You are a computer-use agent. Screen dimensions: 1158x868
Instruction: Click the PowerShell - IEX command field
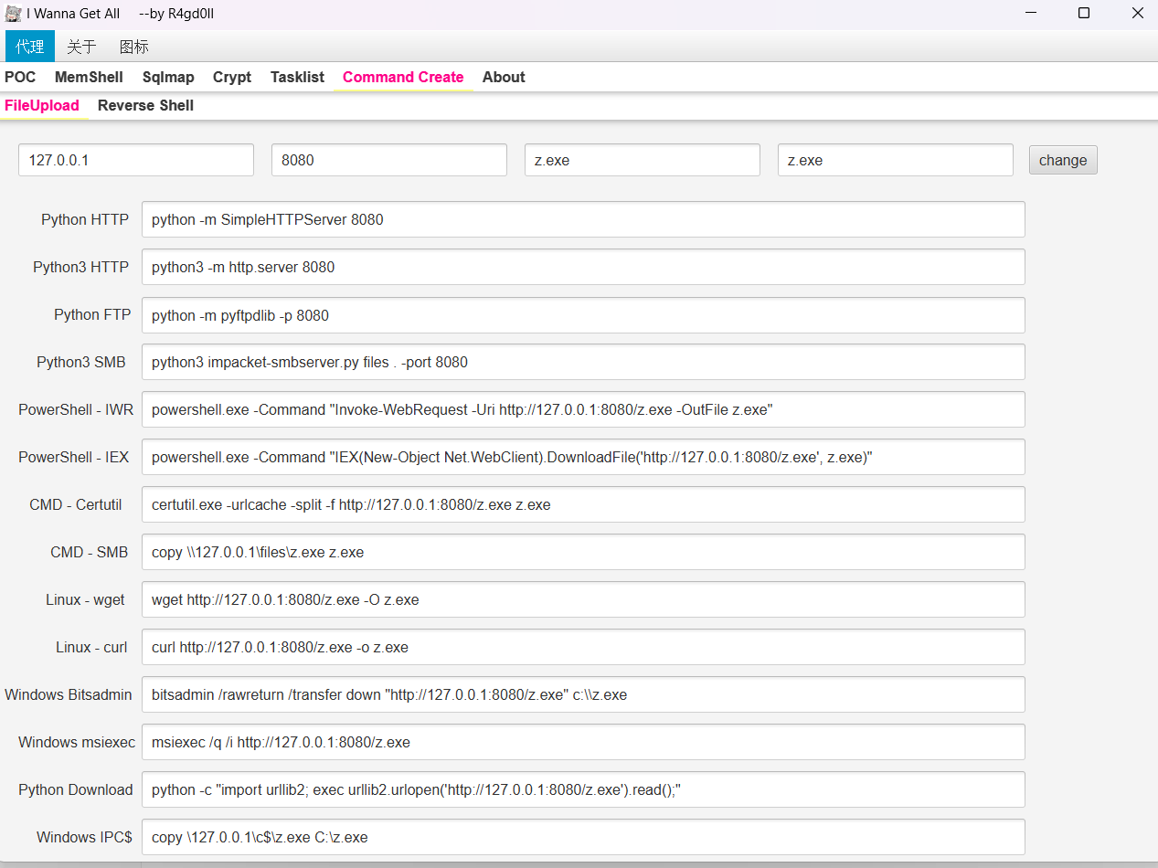[583, 457]
